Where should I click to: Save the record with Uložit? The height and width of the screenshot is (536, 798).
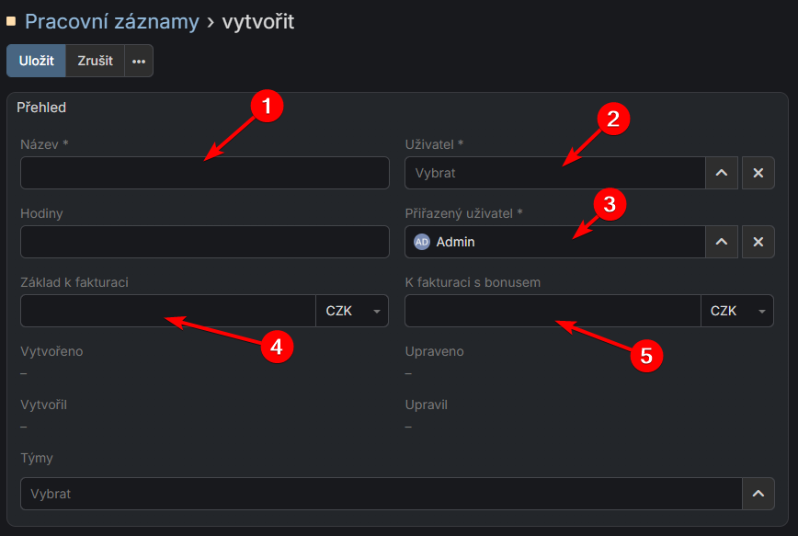(35, 61)
